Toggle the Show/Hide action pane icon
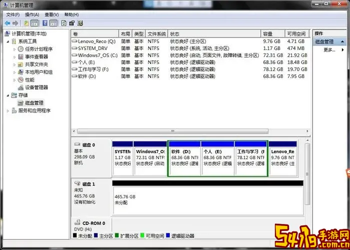The height and width of the screenshot is (250, 350). 54,23
